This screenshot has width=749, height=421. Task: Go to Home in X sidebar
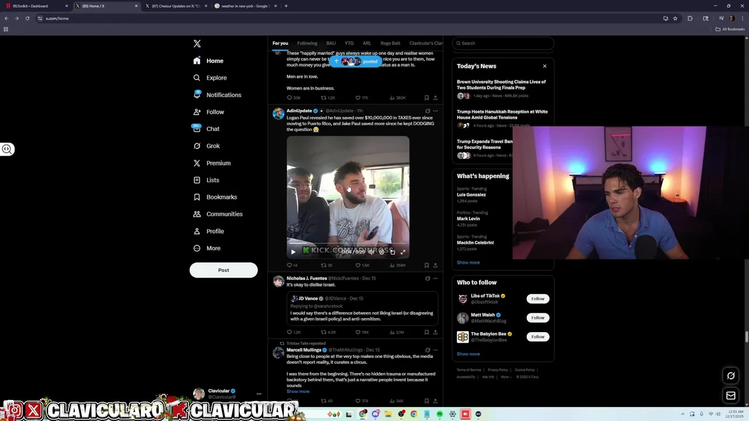tap(208, 61)
